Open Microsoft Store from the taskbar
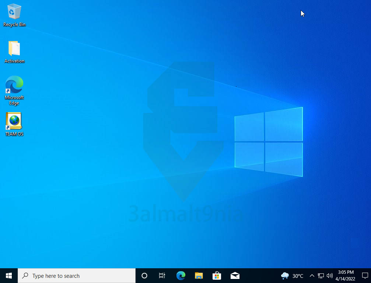Screen dimensions: 371x283 pos(217,276)
